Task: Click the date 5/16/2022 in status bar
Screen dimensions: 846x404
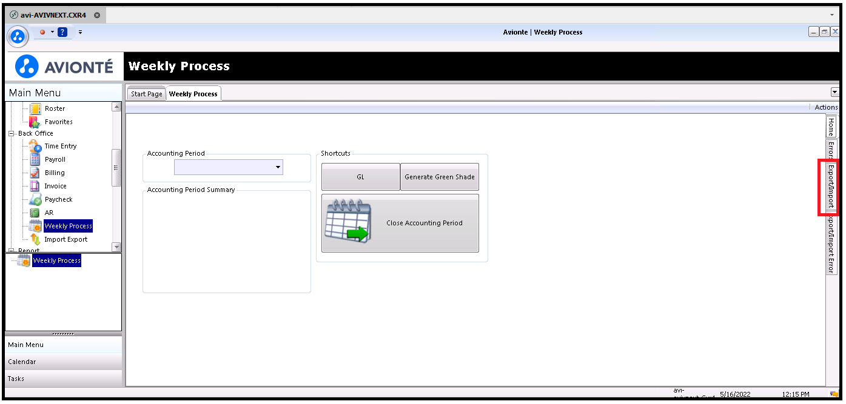Action: [x=735, y=394]
